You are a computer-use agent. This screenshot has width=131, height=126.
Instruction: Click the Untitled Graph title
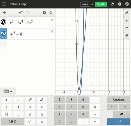[18, 4]
